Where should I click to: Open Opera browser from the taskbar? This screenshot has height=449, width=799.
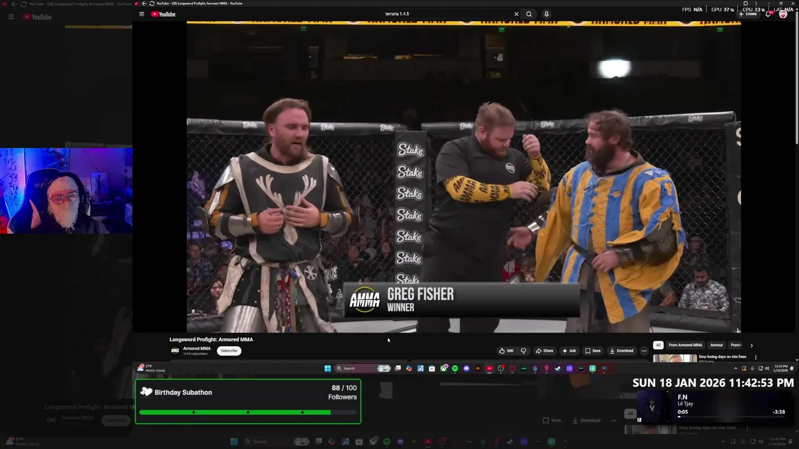(512, 369)
